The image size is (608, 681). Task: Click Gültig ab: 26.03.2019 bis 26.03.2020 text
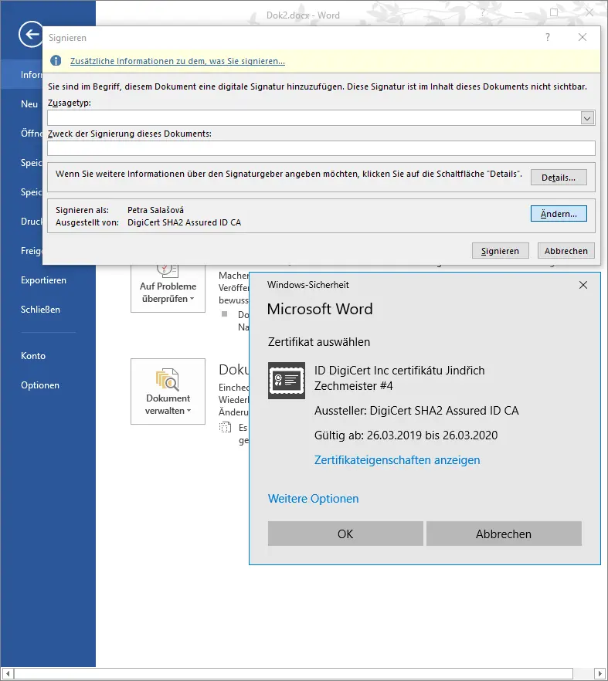[406, 435]
